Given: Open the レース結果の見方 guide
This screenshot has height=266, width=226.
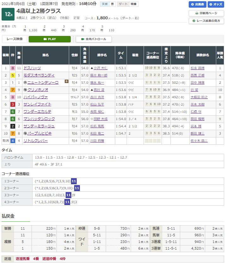Looking at the screenshot, I should [206, 21].
